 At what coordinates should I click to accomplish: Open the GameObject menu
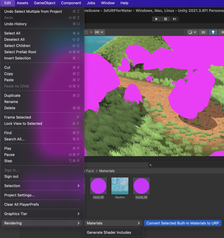tap(45, 3)
